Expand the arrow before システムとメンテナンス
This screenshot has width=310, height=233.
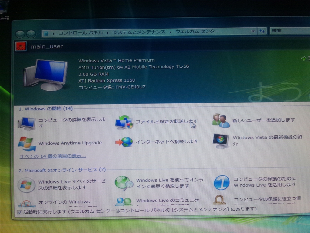[x=108, y=33]
